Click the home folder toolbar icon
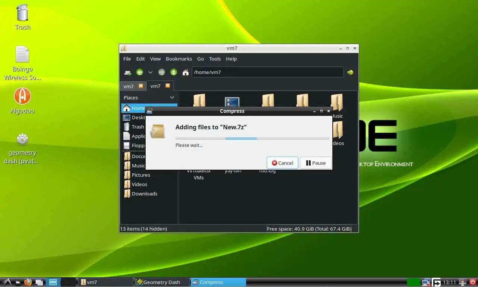 (x=185, y=72)
